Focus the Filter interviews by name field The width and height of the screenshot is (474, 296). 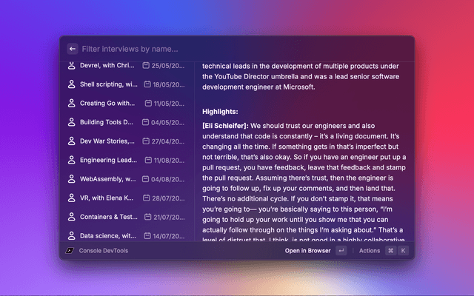coord(237,49)
